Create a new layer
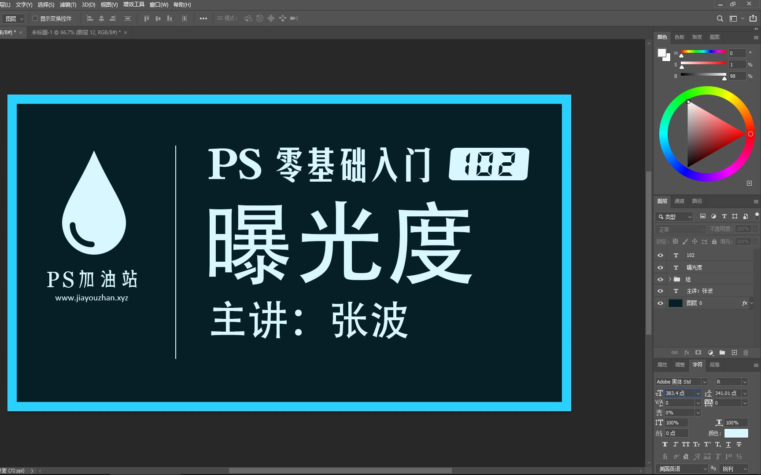 point(734,353)
